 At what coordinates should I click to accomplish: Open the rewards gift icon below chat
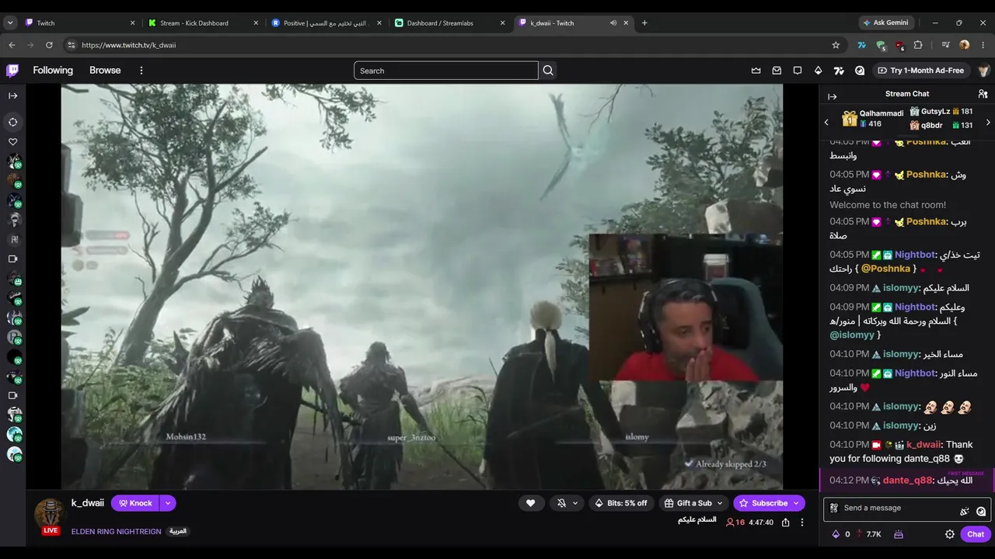tap(899, 534)
